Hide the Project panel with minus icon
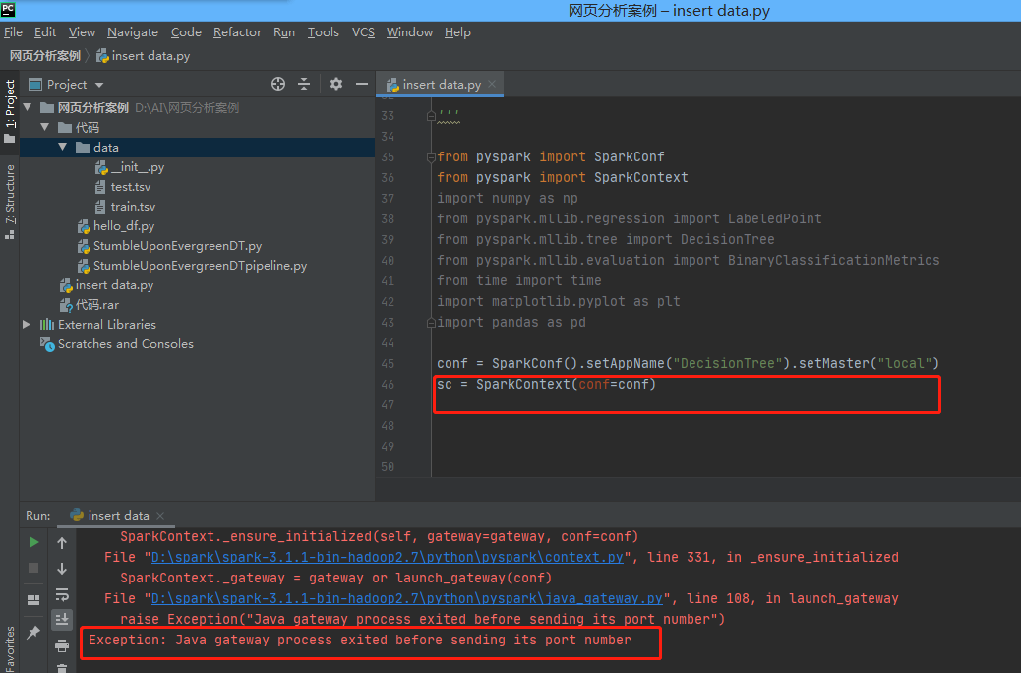Screen dimensions: 1021x673 [362, 84]
